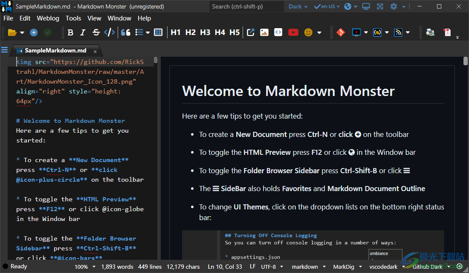Open the Help menu
The width and height of the screenshot is (469, 273).
(x=144, y=18)
